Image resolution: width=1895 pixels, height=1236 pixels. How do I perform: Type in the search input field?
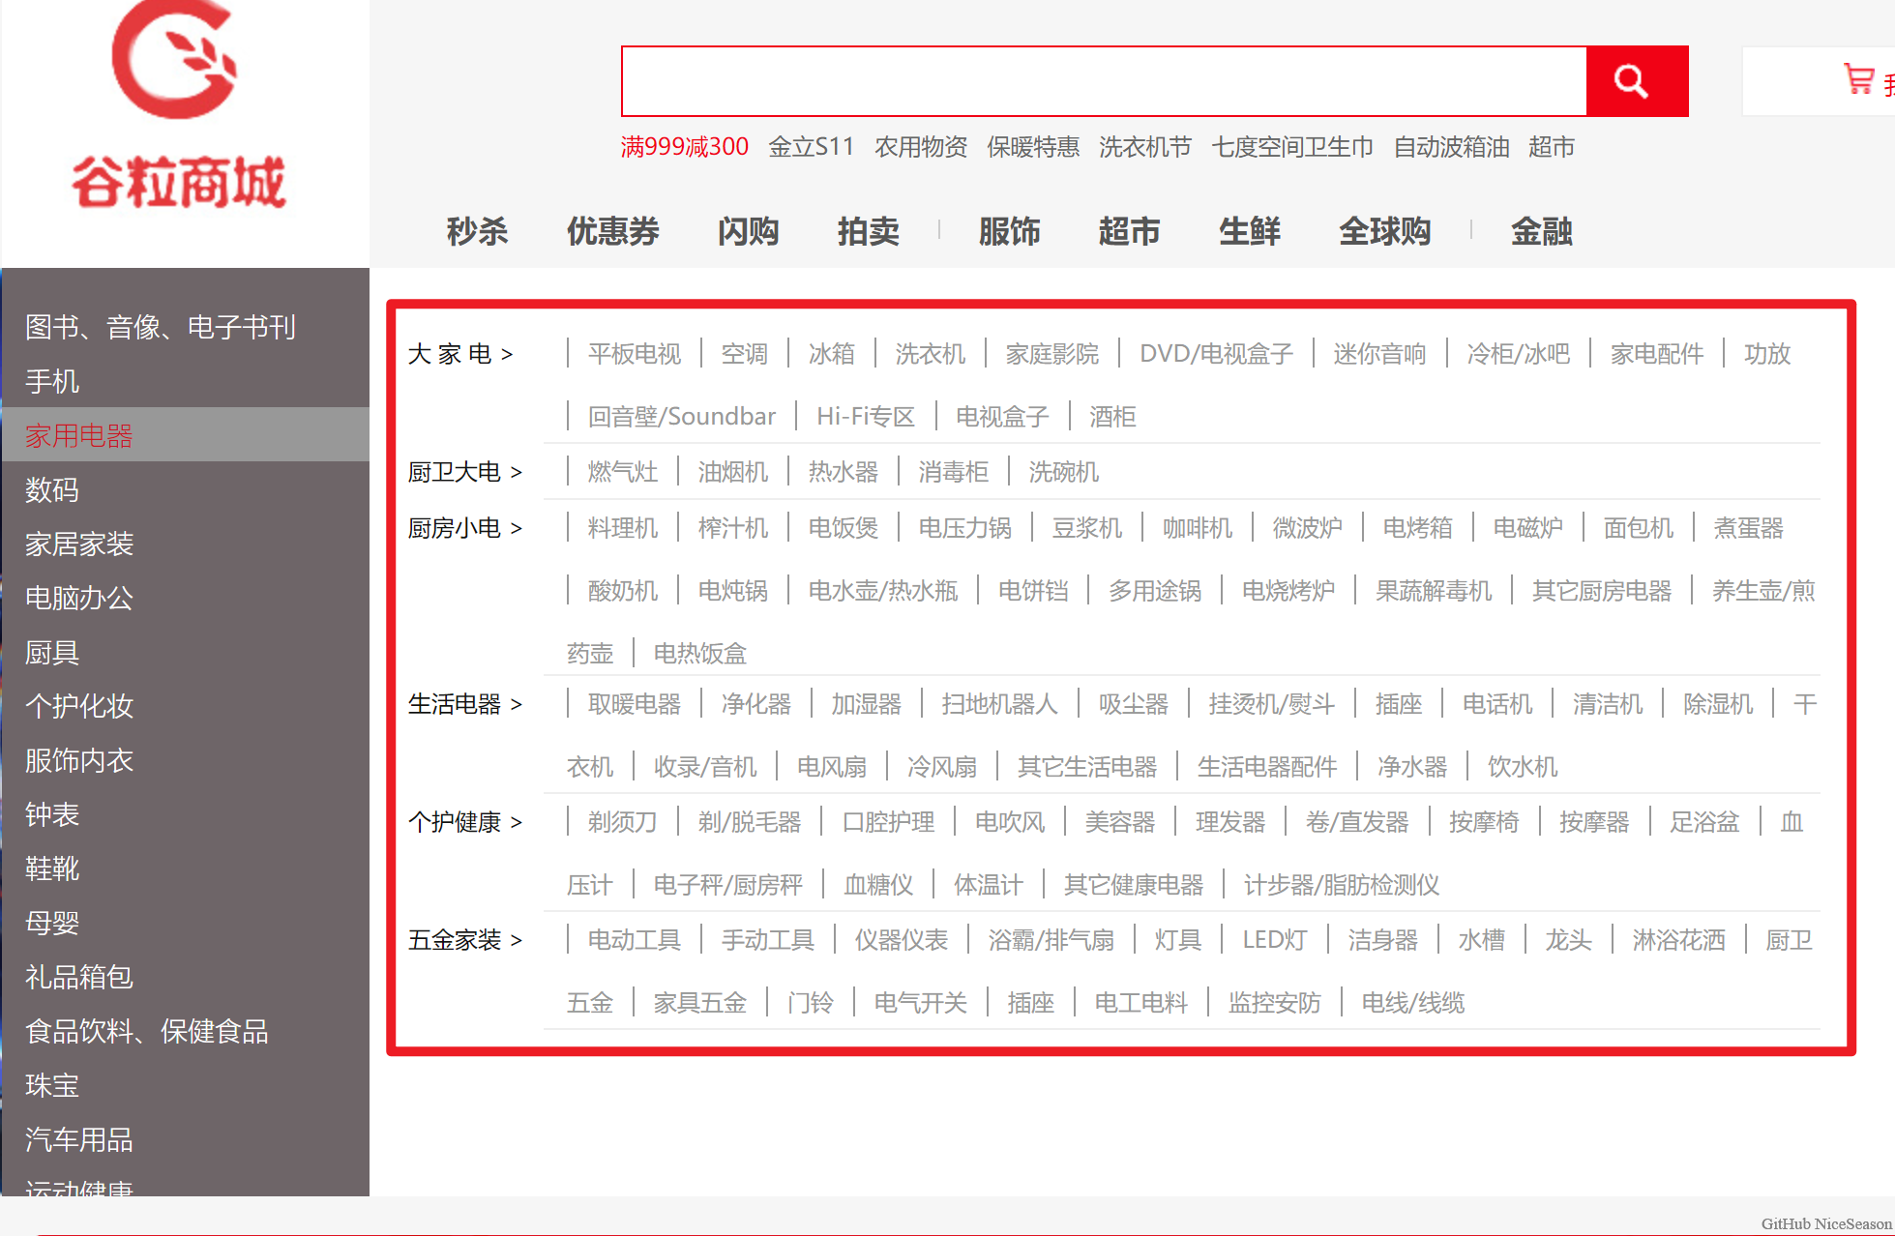pos(1103,81)
